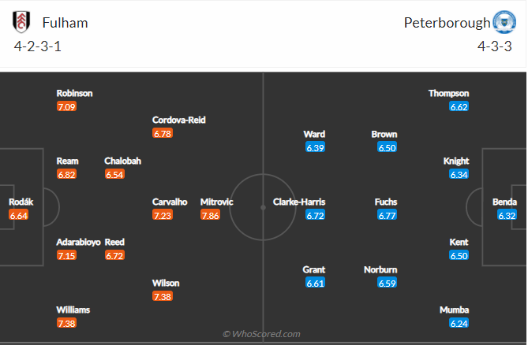Click the Peterborough club crest icon
Screen dimensions: 528x345
pos(503,22)
